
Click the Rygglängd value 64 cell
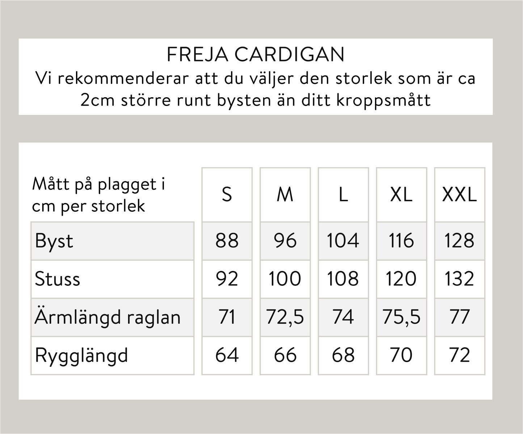tap(227, 356)
